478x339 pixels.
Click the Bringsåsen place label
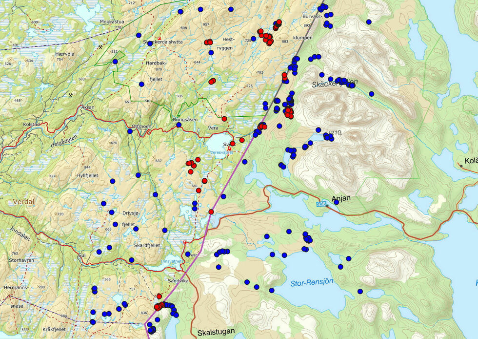185,119
